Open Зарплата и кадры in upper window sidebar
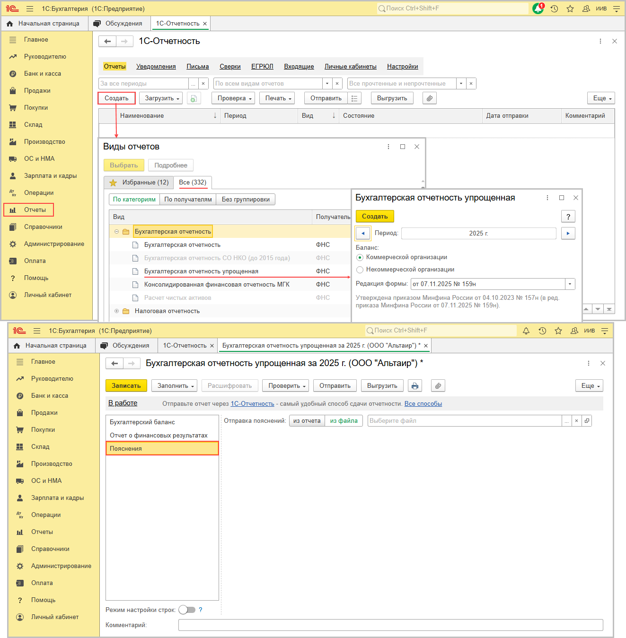 pyautogui.click(x=47, y=176)
